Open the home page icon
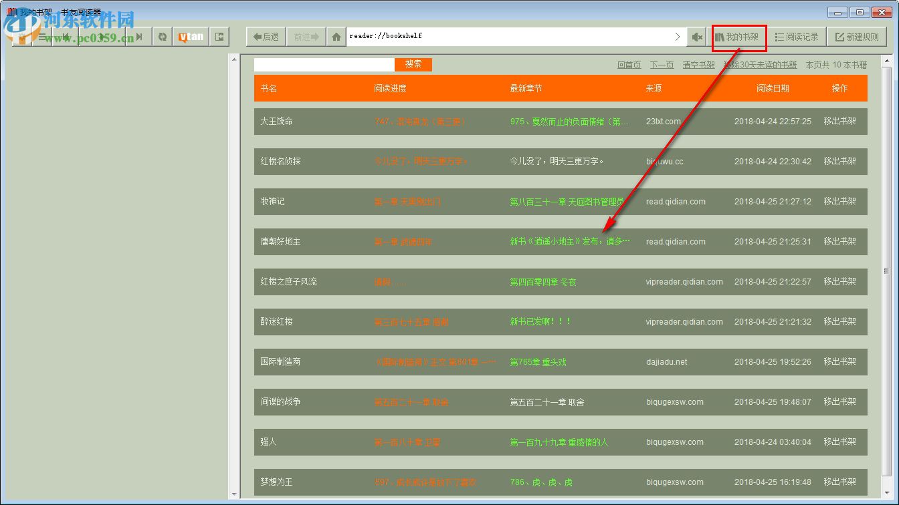This screenshot has width=899, height=505. pyautogui.click(x=336, y=37)
